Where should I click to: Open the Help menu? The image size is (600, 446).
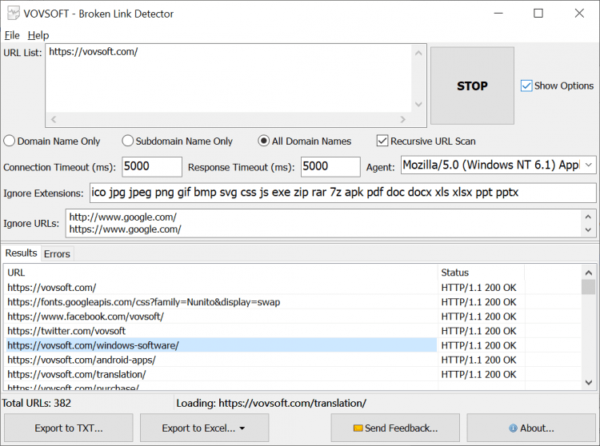pos(38,35)
